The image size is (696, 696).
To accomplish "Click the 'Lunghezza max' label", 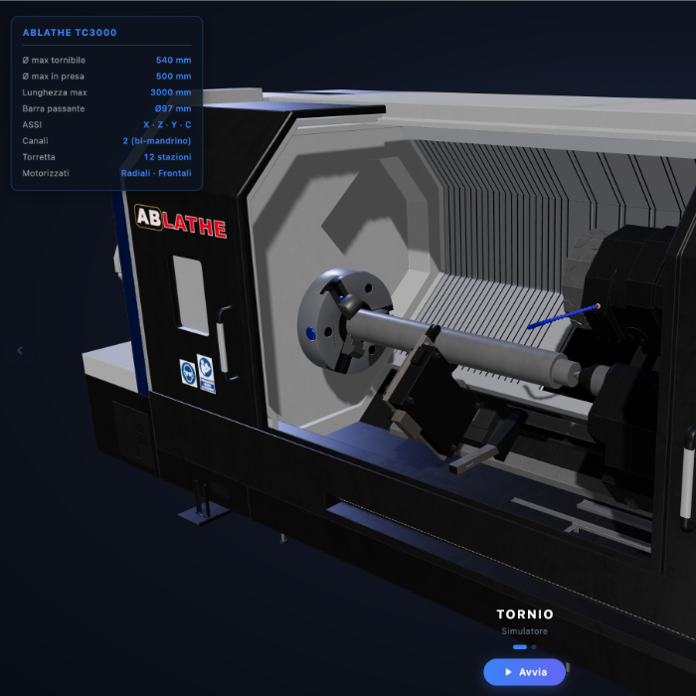I will tap(55, 92).
